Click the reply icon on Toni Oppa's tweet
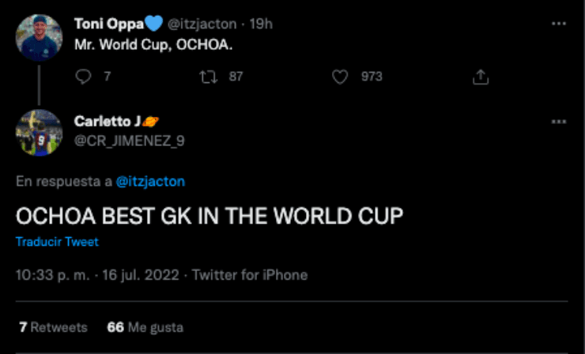The height and width of the screenshot is (354, 585). pos(85,77)
